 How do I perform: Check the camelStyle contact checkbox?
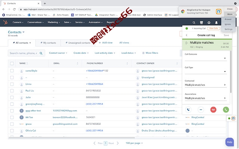(12, 71)
